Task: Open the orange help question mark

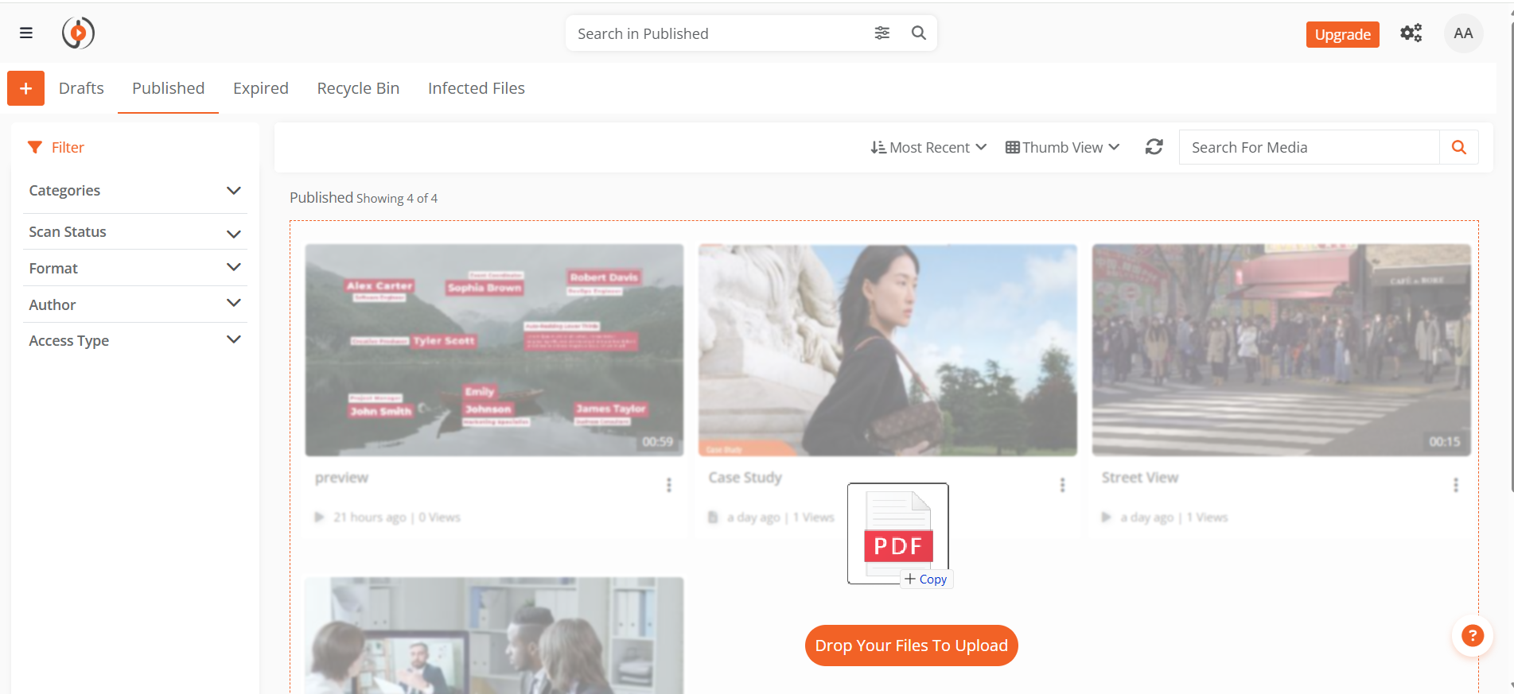Action: pos(1472,636)
